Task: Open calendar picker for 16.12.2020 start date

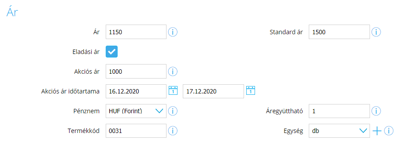Action: 173,90
